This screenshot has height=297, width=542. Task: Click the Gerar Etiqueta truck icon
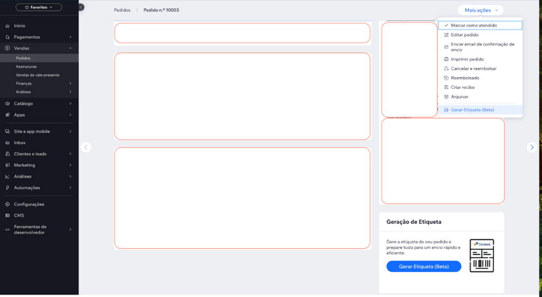(x=446, y=110)
